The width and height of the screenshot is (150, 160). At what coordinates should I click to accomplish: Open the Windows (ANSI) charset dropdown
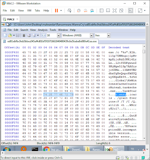click(x=91, y=35)
